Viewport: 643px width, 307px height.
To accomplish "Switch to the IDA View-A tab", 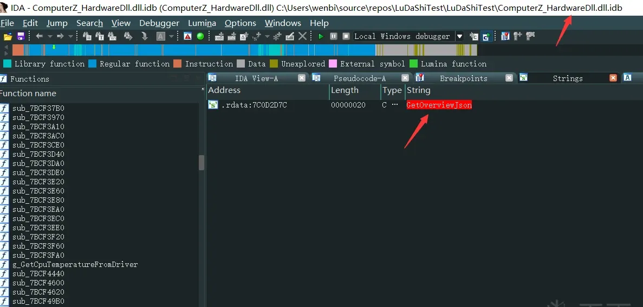I will [256, 78].
